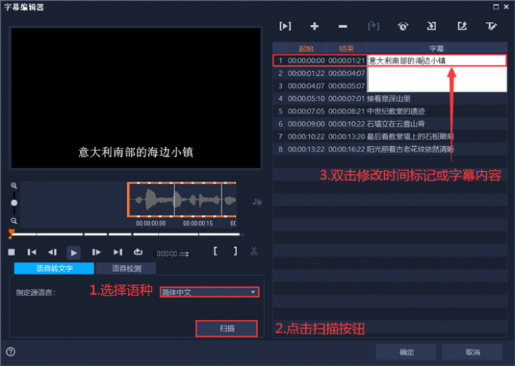515x366 pixels.
Task: Open the time offset clock icon
Action: coord(403,26)
